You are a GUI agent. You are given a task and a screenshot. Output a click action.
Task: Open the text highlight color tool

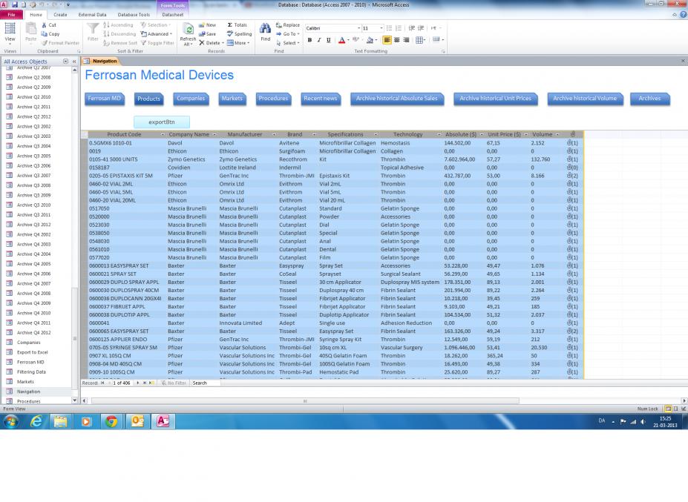356,40
